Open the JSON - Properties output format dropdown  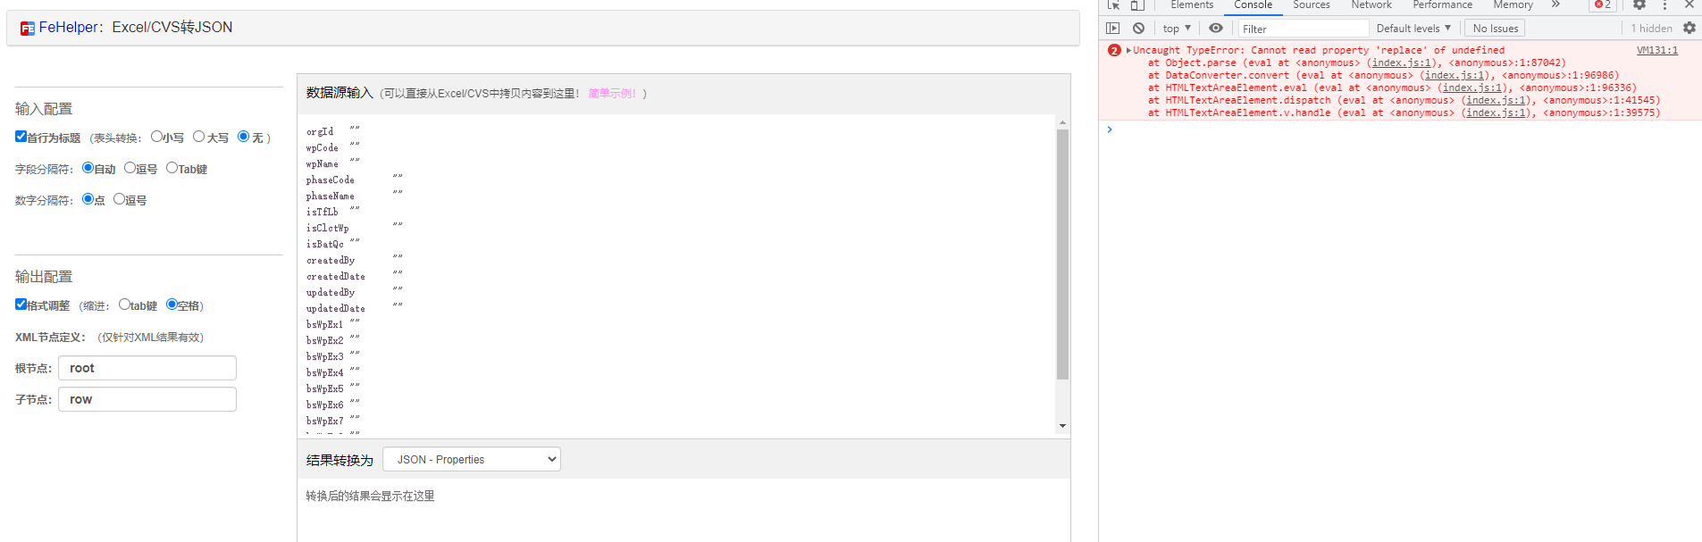472,460
